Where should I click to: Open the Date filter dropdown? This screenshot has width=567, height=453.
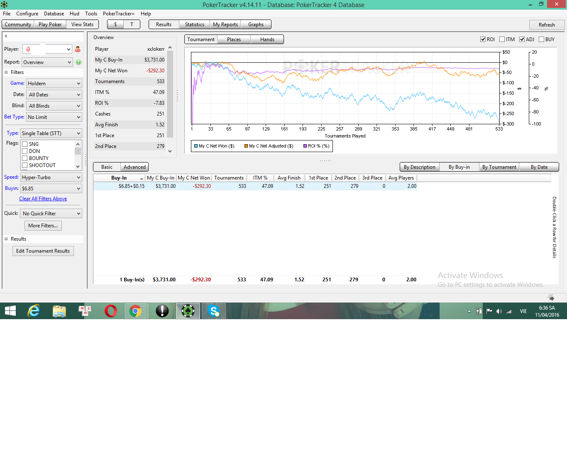(x=54, y=95)
